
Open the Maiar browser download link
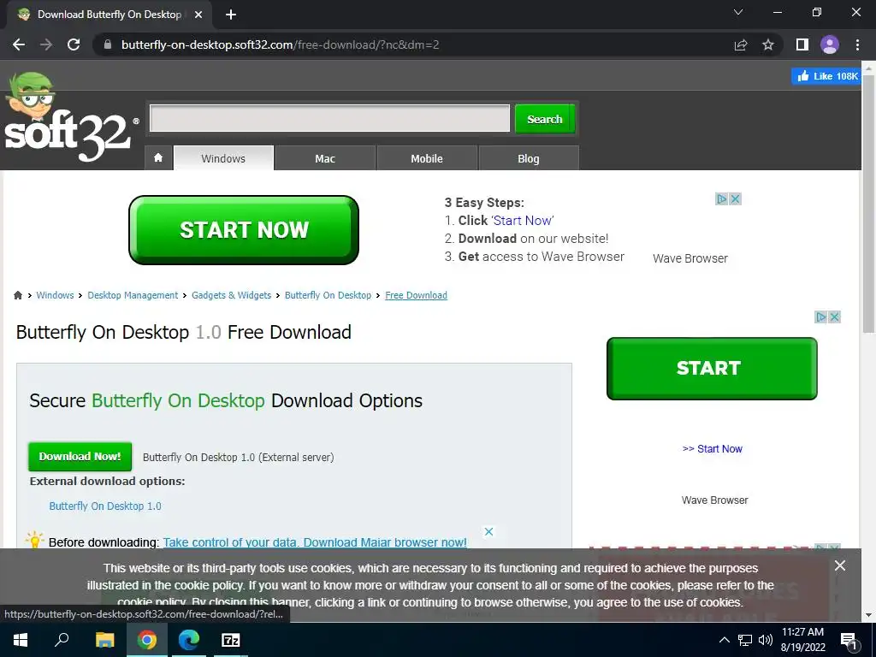[x=315, y=542]
